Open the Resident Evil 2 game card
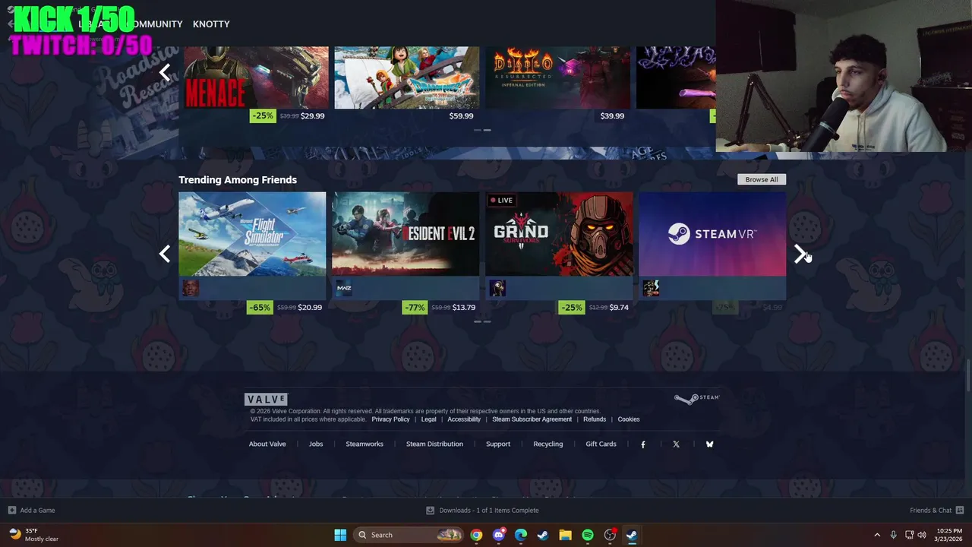Screen dimensions: 972x547 (406, 234)
